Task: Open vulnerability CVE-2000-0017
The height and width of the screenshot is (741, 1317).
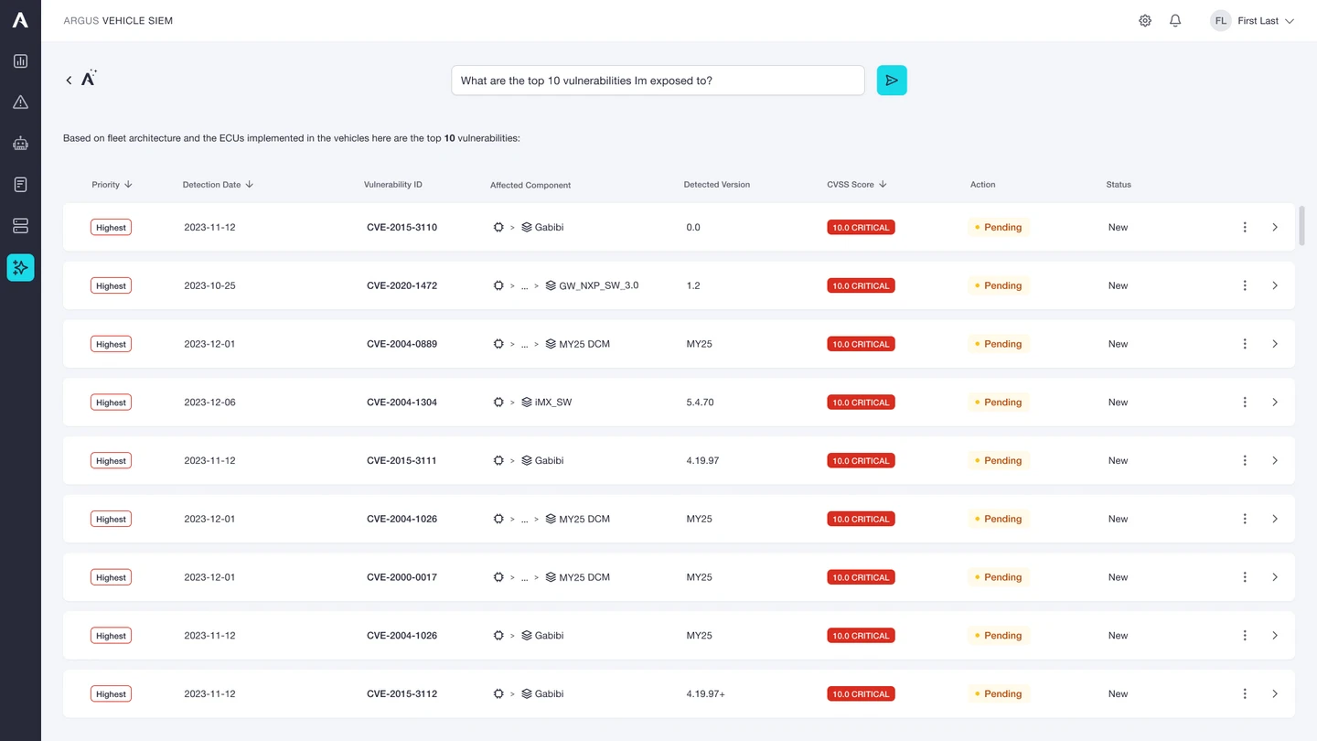Action: tap(402, 577)
